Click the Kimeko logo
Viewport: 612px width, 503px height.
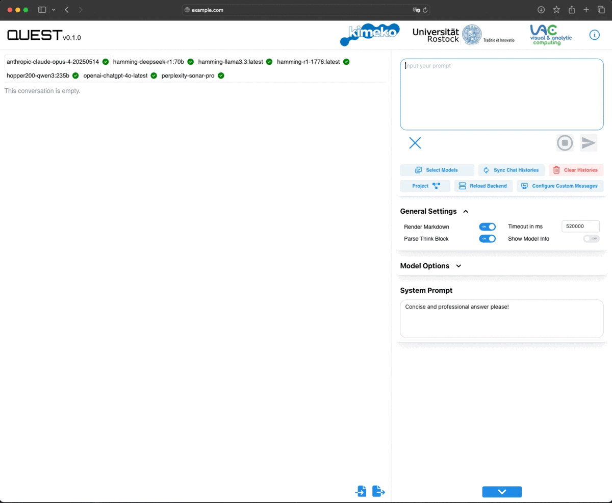coord(369,35)
